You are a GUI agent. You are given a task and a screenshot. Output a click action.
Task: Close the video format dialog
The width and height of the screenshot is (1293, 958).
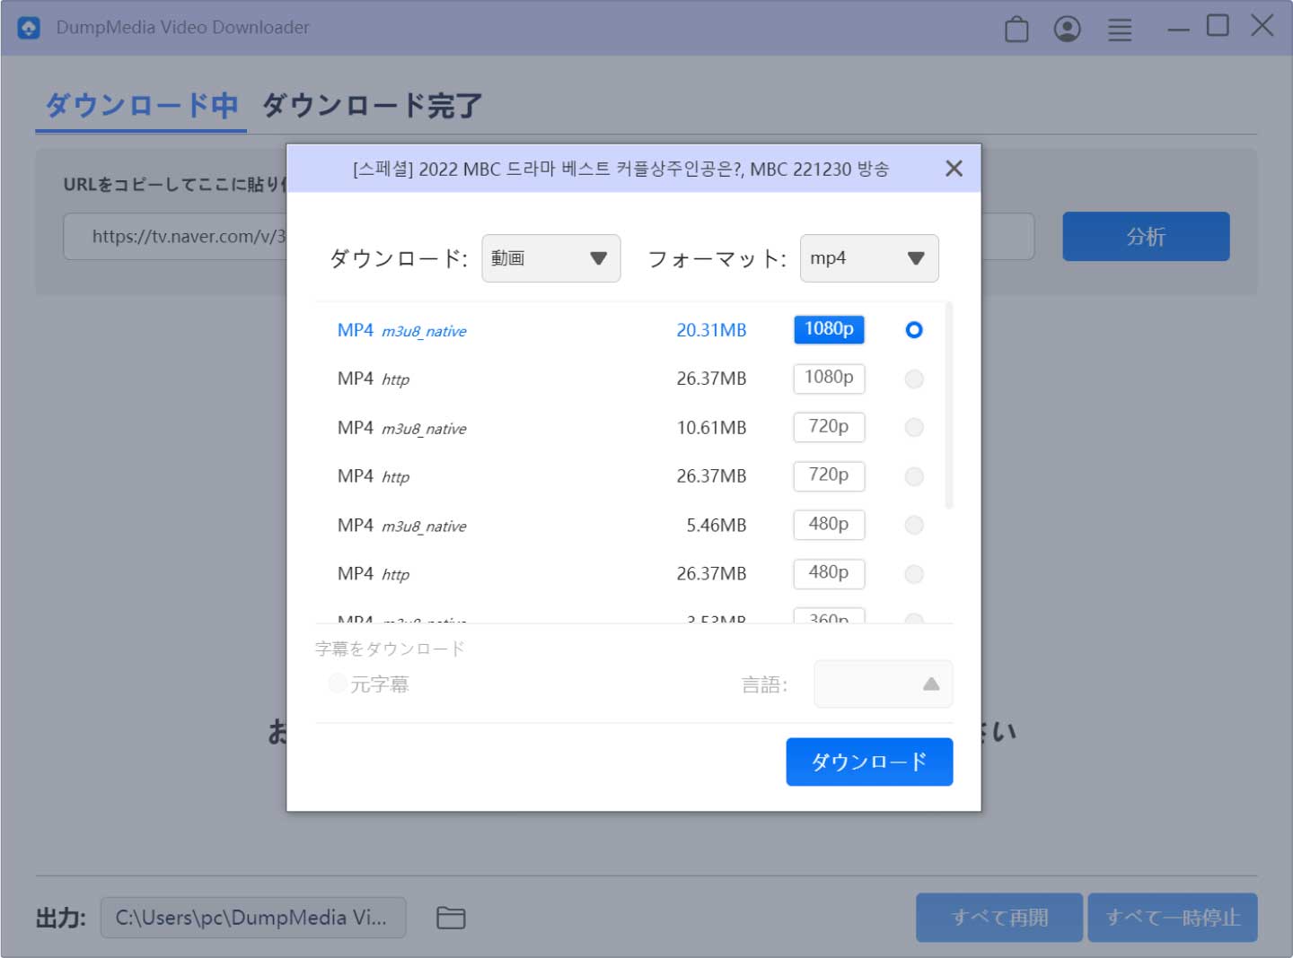point(954,169)
